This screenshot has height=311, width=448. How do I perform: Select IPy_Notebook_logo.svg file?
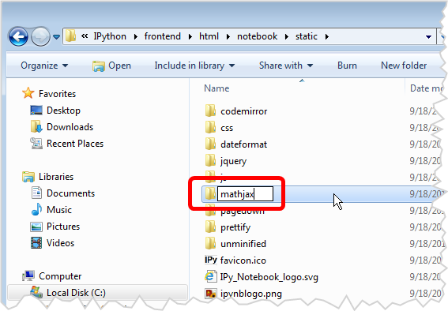[x=269, y=277]
